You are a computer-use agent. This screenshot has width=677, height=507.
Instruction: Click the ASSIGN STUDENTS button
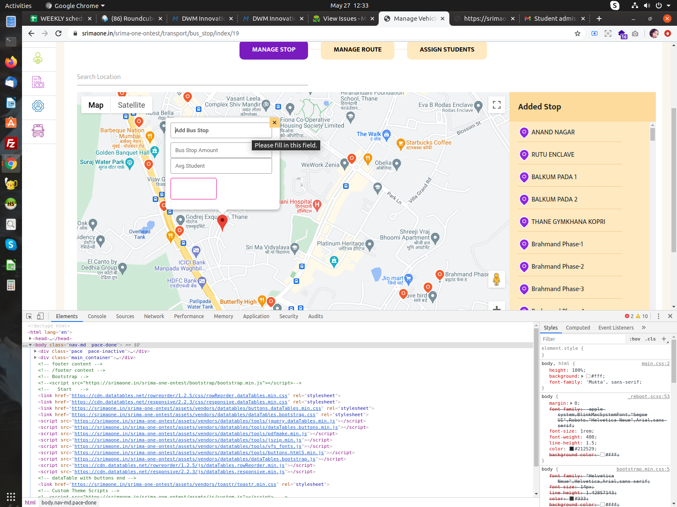point(447,49)
